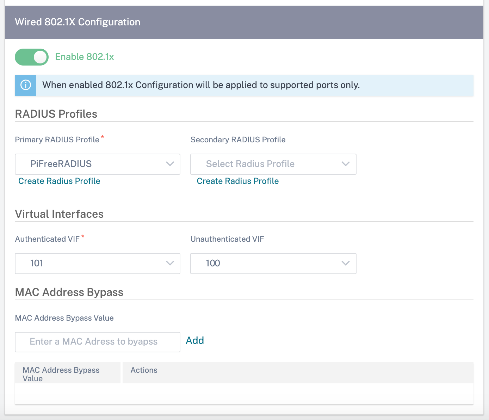Screen dimensions: 489x420
Task: Click Create Radius Profile under Secondary profile
Action: click(238, 181)
